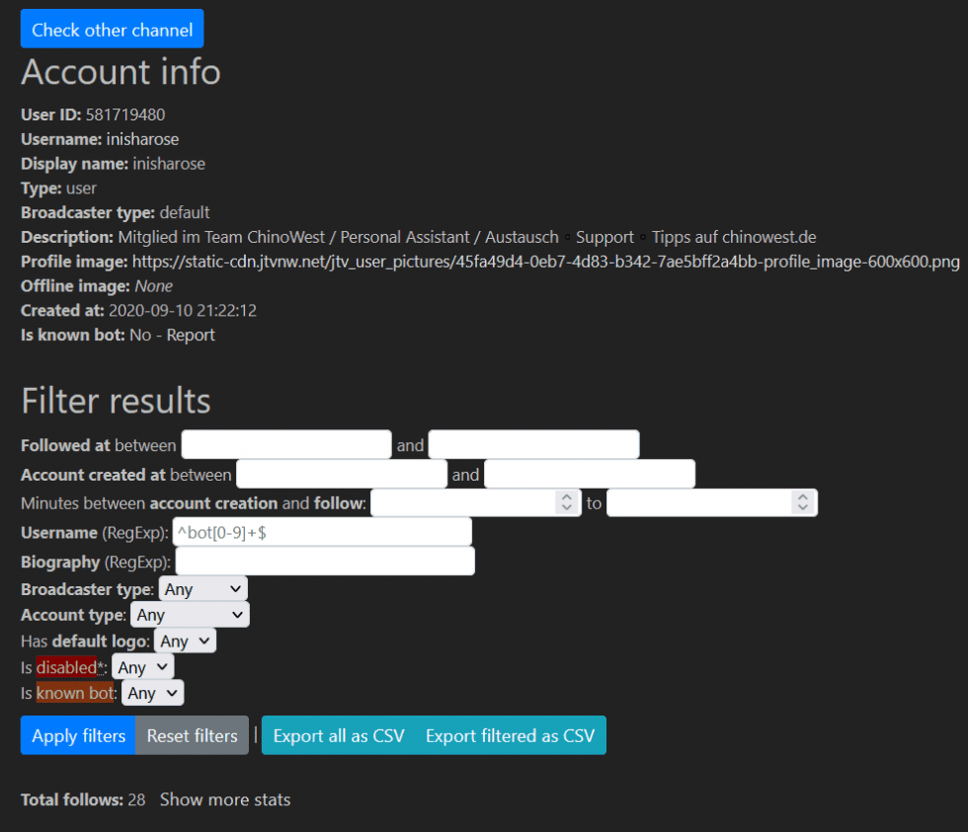This screenshot has width=968, height=832.
Task: Click the Biography RegExp input field
Action: (325, 562)
